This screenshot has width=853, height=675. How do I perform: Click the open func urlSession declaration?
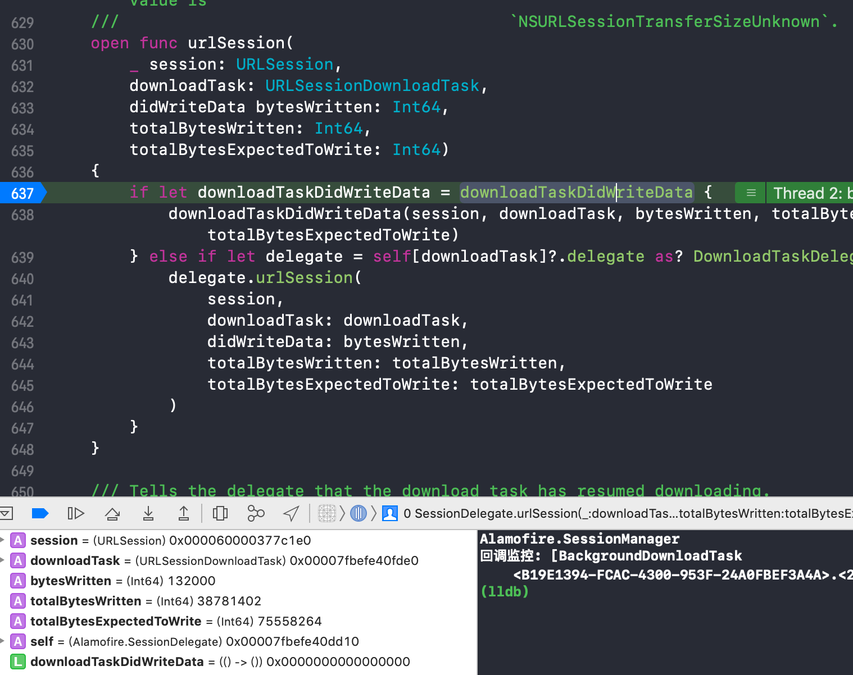pos(192,43)
